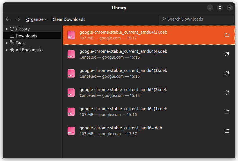
Task: Click Clear Downloads button
Action: pyautogui.click(x=69, y=19)
